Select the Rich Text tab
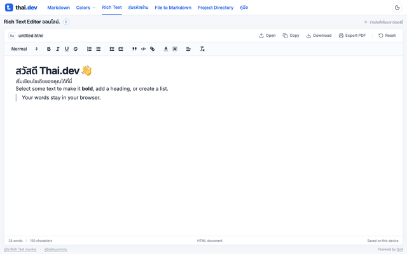Viewport: 407px width, 254px height. (x=112, y=8)
